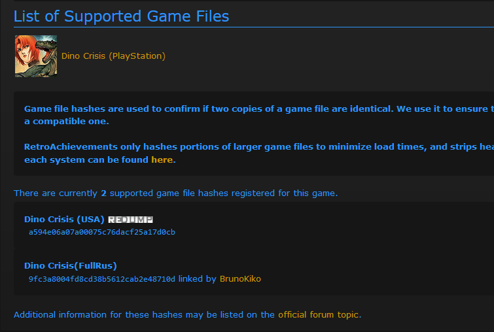Click the List of Supported Game Files heading
Viewport: 494px width, 332px height.
coord(121,16)
